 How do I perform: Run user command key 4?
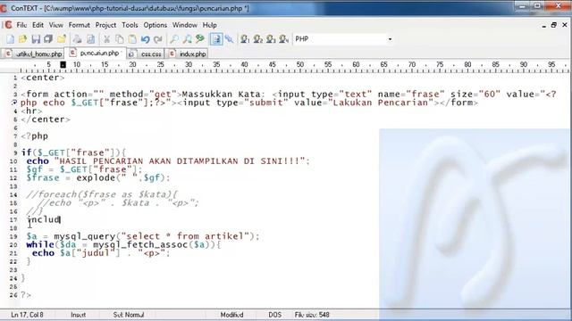pos(284,39)
